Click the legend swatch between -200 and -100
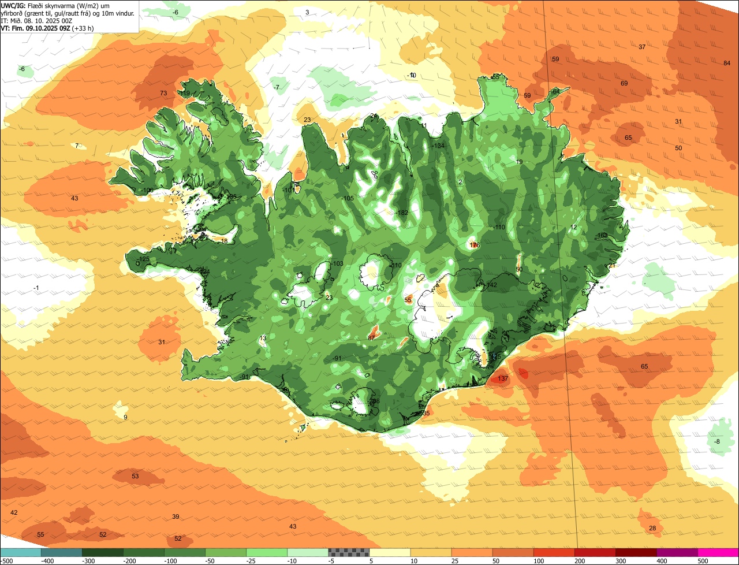The image size is (739, 565). click(144, 552)
